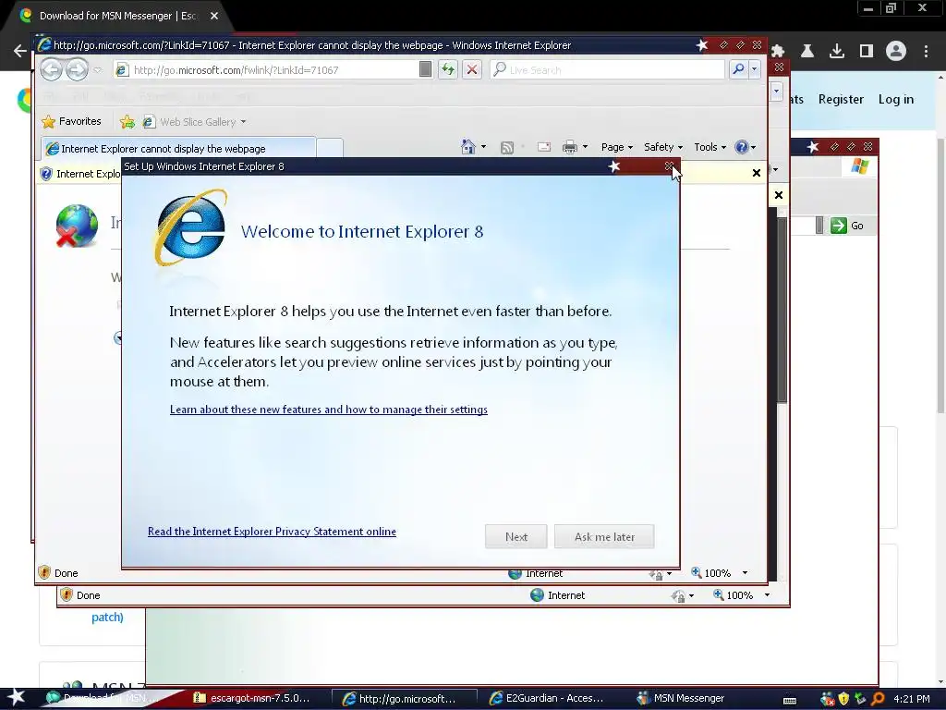Open the rear IE window zoom dropdown arrow
Screen dimensions: 946x710
pyautogui.click(x=767, y=595)
